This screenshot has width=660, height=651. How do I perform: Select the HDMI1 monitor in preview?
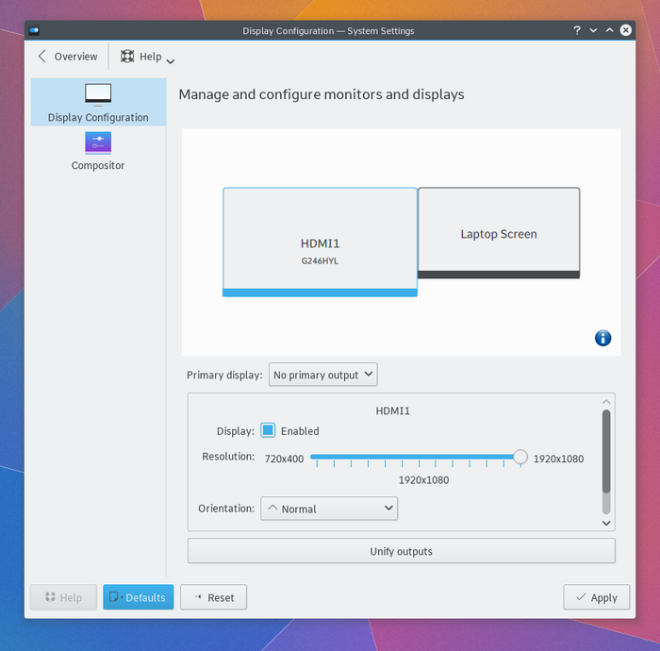pos(320,242)
